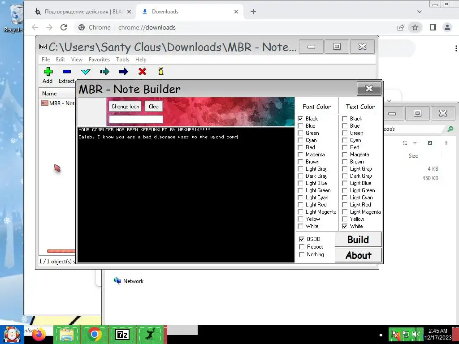Check Yellow under Text Color
This screenshot has height=344, width=459.
click(345, 219)
